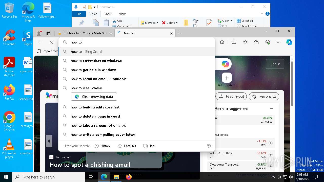Open the CCleaner desktop shortcut

(9, 38)
